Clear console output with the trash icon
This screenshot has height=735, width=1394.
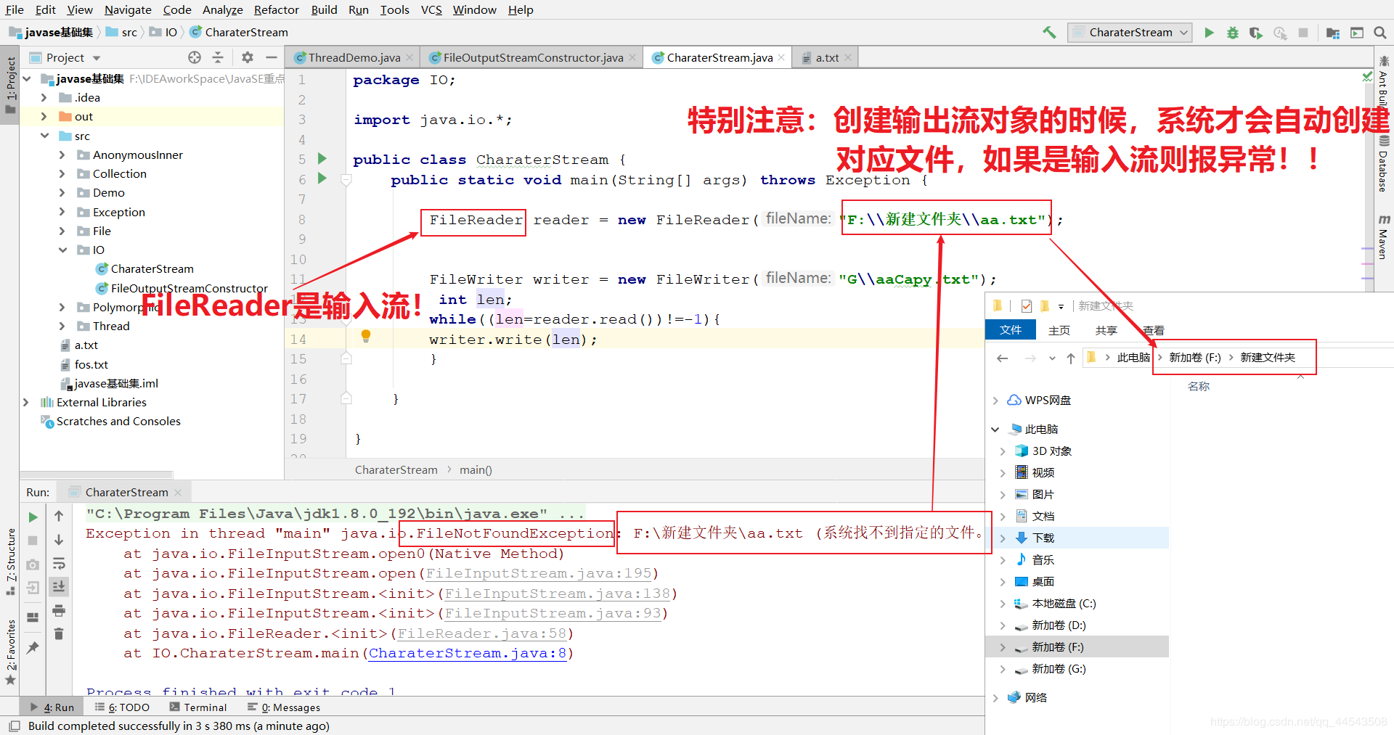coord(59,634)
